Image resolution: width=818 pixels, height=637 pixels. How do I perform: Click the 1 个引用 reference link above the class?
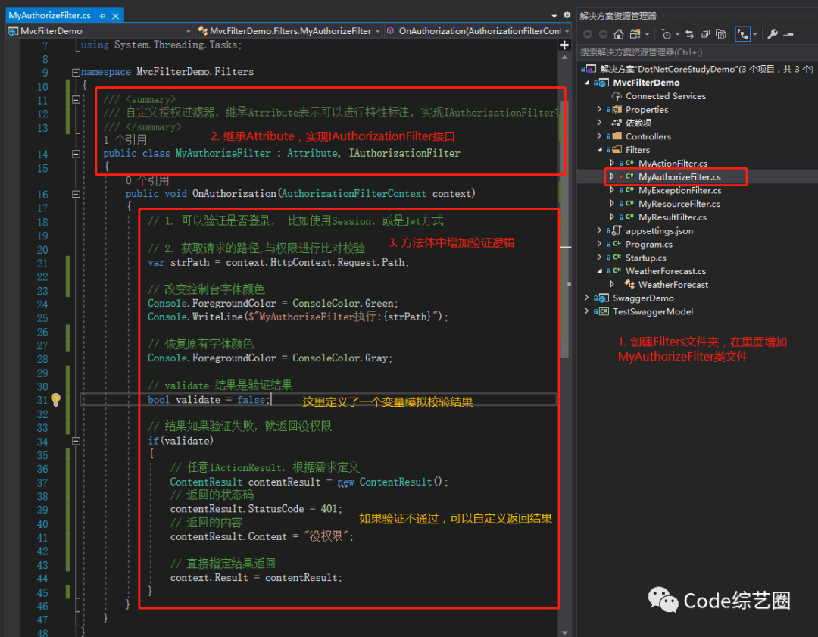pos(125,140)
